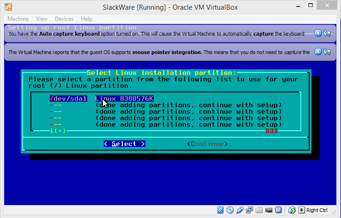Screen dimensions: 341x218
Task: Open the Machine menu
Action: pos(18,19)
